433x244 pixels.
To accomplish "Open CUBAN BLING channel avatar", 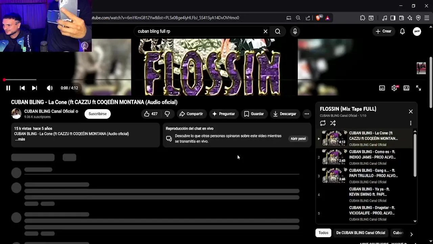I will pos(16,114).
